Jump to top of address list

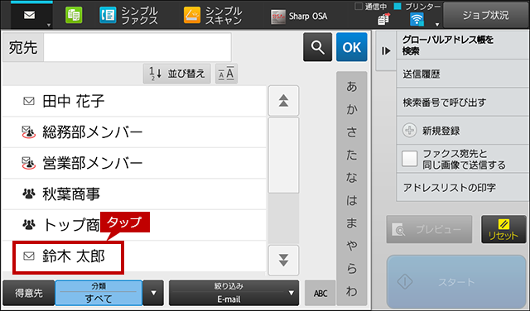click(x=283, y=101)
